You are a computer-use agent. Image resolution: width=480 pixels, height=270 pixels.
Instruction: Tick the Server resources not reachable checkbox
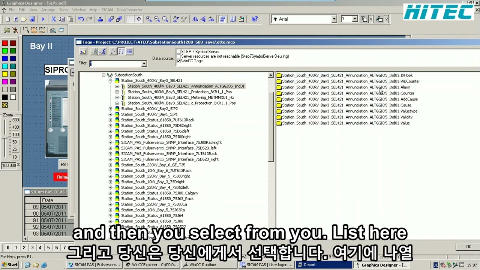point(178,56)
